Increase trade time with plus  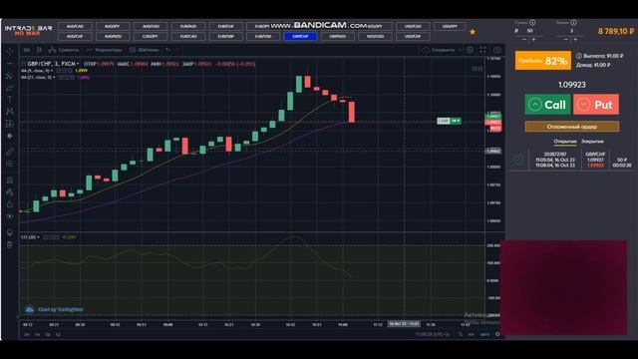click(x=575, y=40)
